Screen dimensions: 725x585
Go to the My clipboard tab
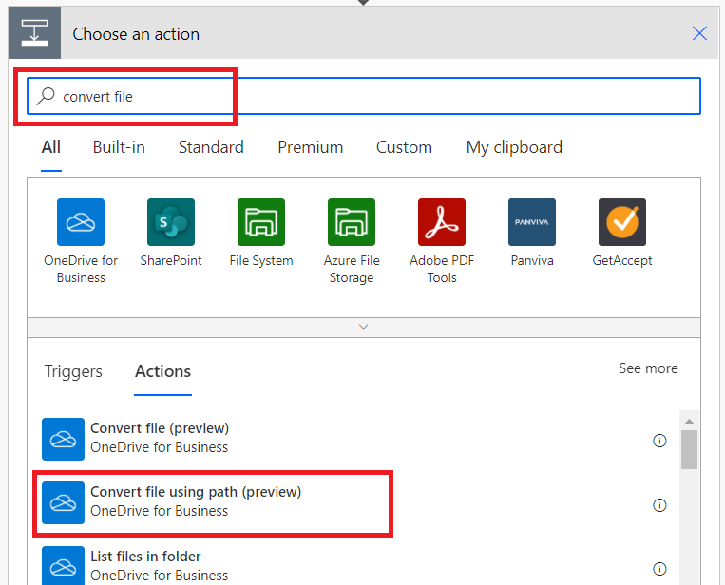(514, 147)
